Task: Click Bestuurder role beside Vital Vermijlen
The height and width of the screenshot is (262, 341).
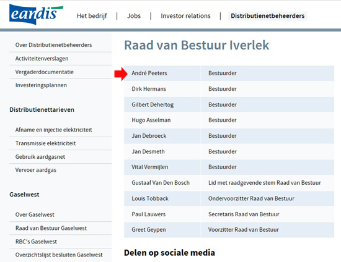Action: [x=222, y=167]
